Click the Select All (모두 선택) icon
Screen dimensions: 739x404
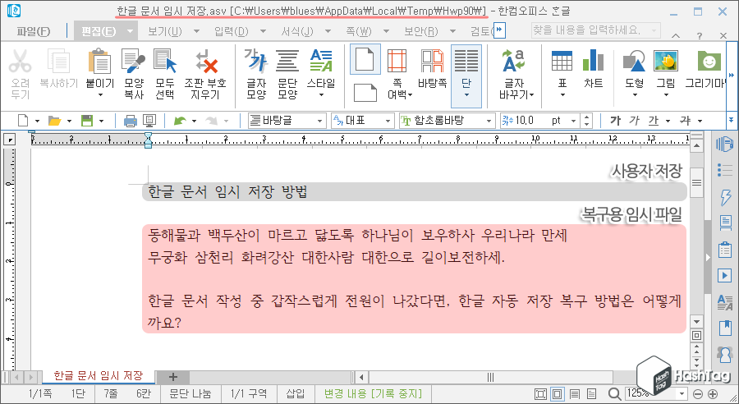pyautogui.click(x=165, y=62)
